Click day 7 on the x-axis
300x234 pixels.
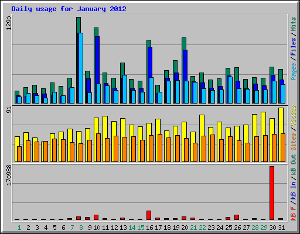click(72, 228)
